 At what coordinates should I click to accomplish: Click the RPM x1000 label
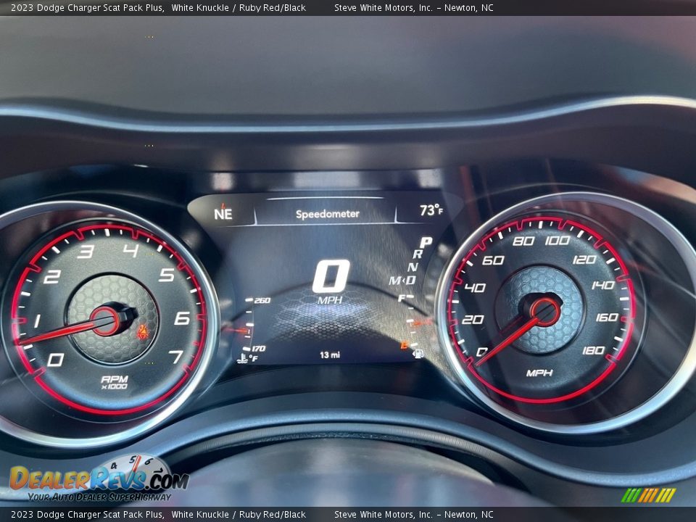(114, 382)
